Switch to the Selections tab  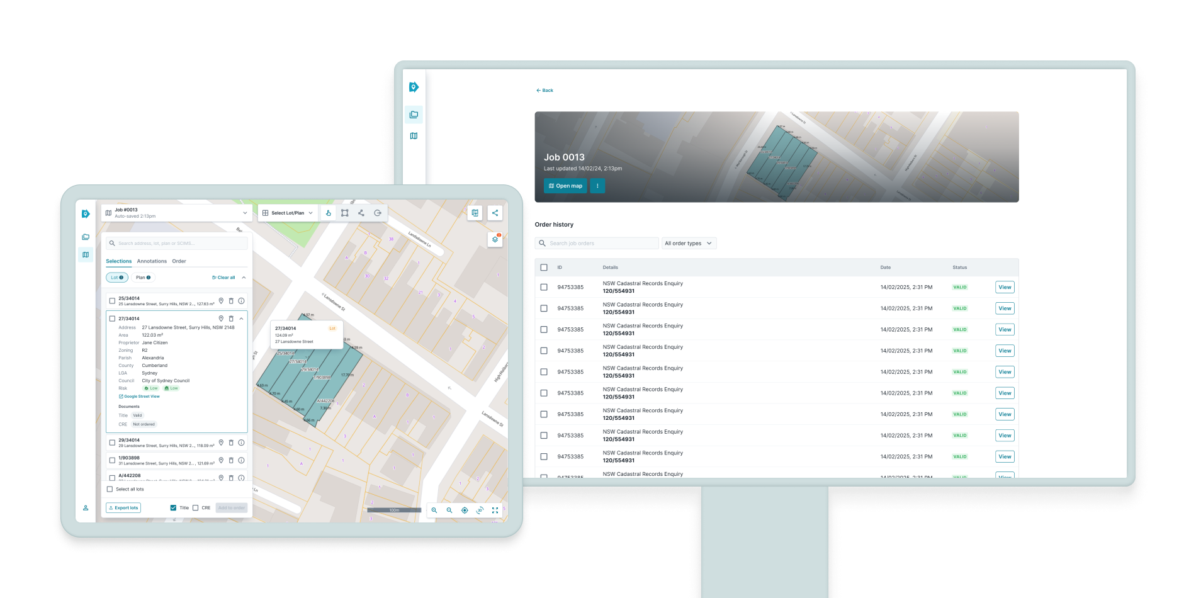point(118,261)
